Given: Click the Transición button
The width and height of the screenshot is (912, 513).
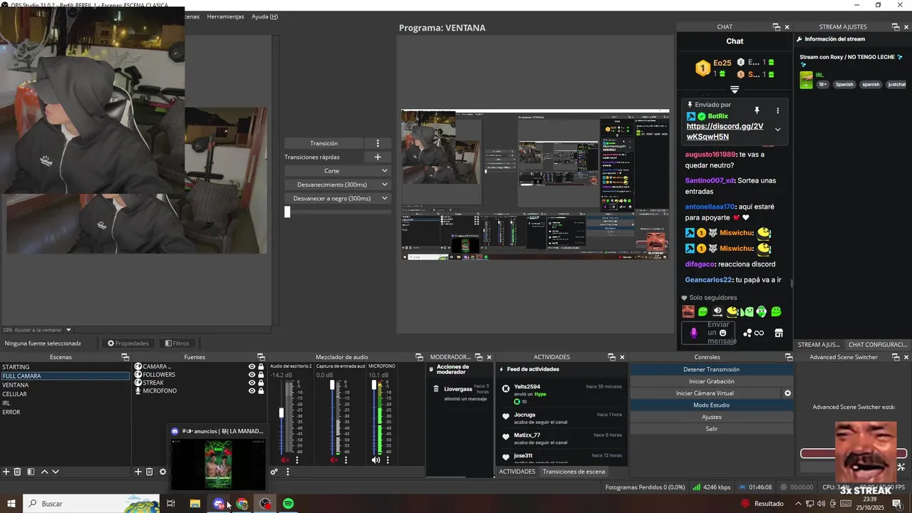Looking at the screenshot, I should point(324,143).
